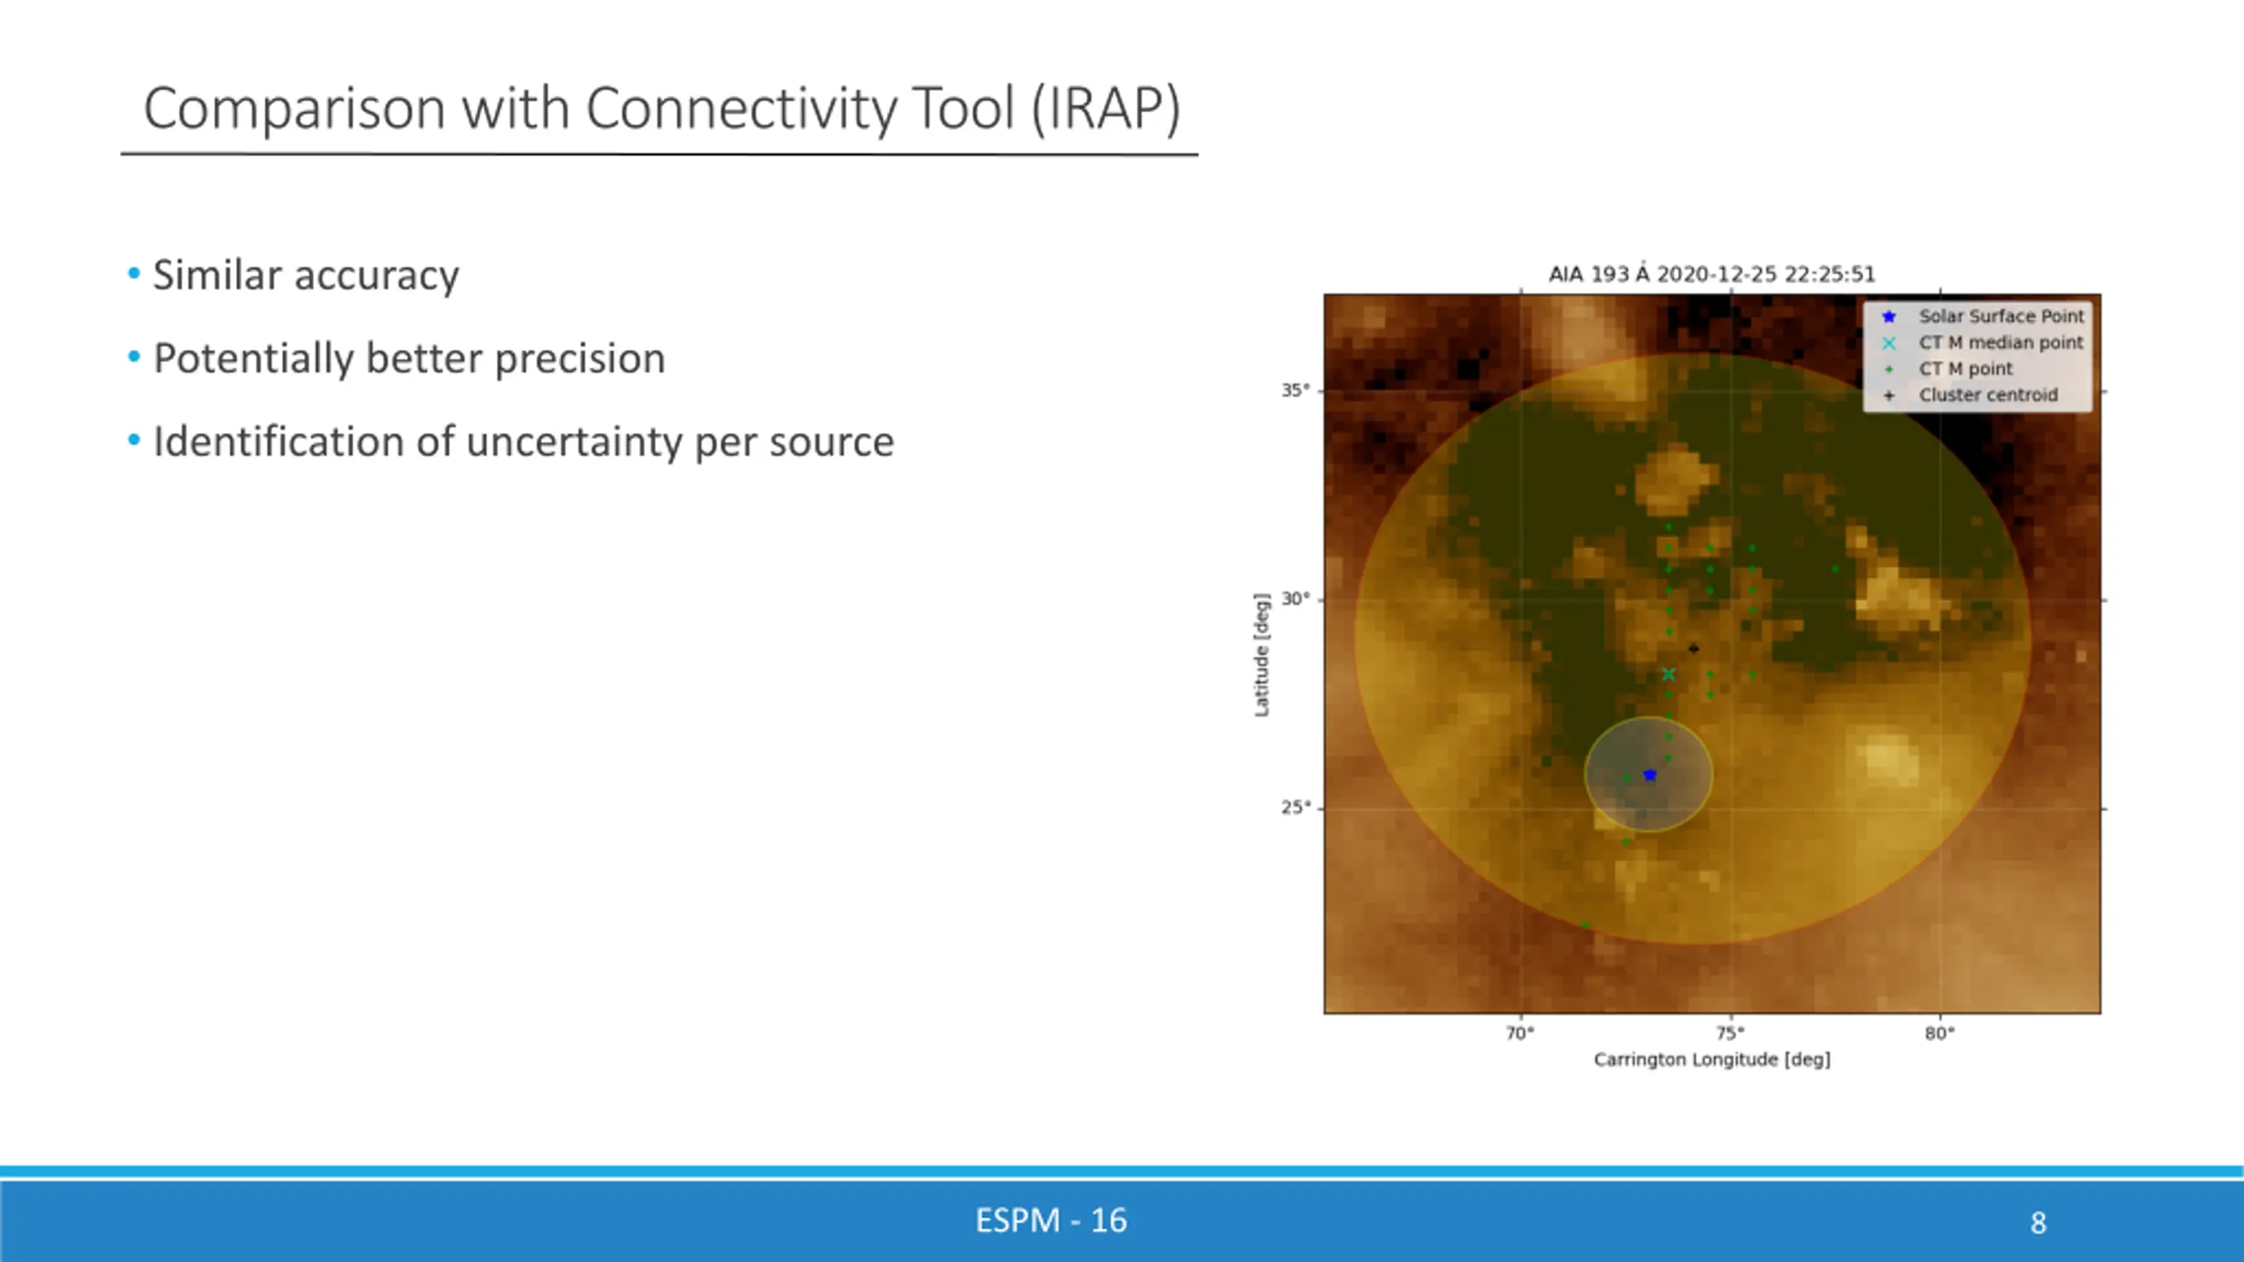The height and width of the screenshot is (1262, 2244).
Task: Select 'Identification of uncertainty per source' bullet
Action: (x=523, y=441)
